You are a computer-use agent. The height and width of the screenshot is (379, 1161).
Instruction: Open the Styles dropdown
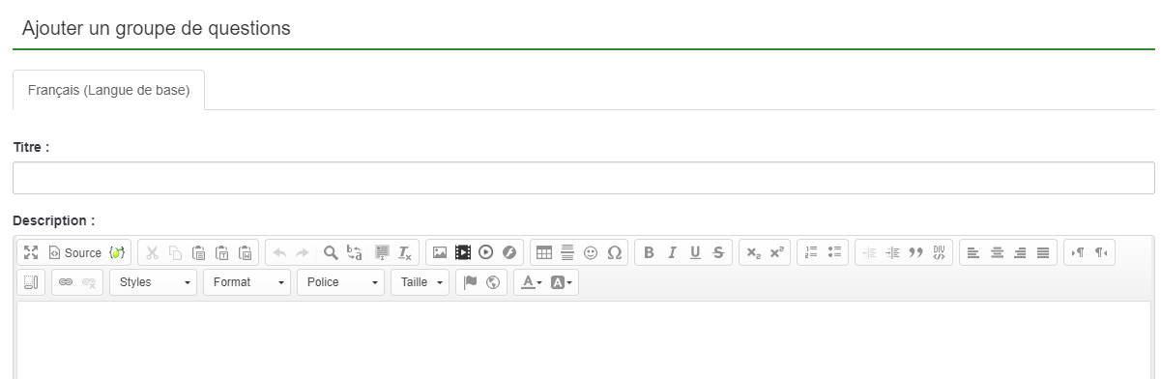coord(154,282)
